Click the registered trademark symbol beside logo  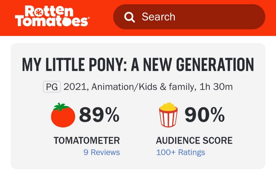[x=89, y=18]
